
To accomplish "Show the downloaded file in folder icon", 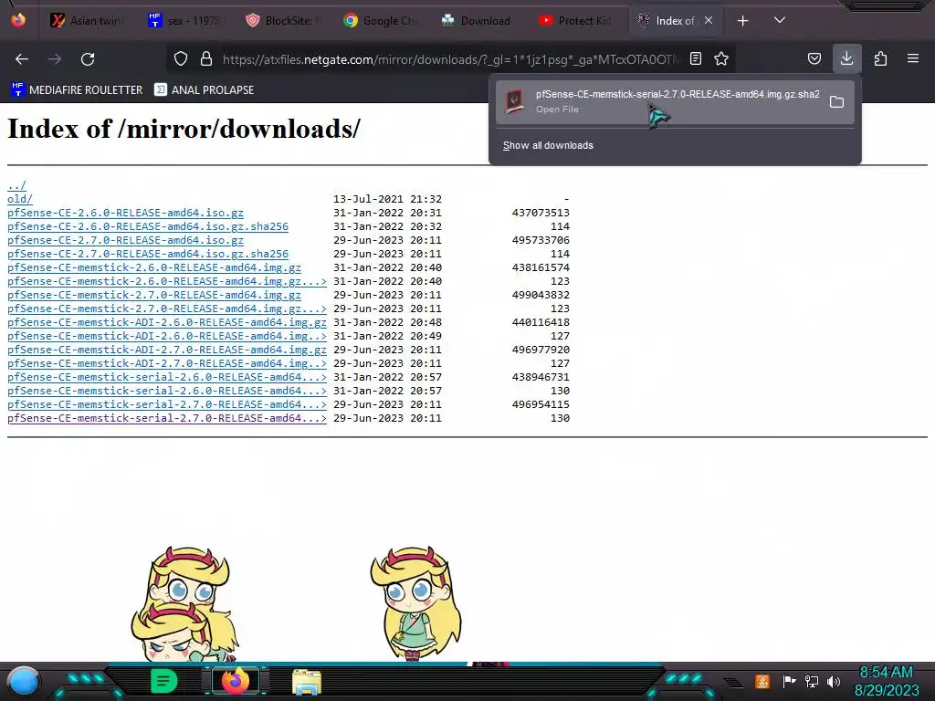I will click(x=836, y=102).
